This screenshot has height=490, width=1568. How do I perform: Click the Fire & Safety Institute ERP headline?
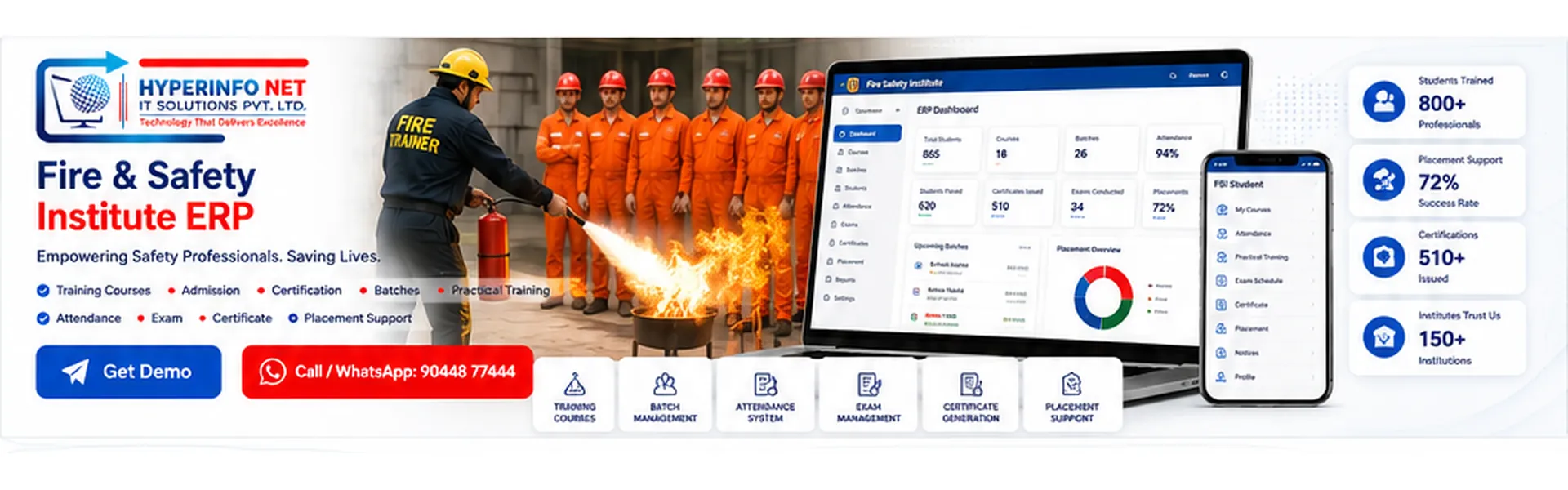[146, 196]
